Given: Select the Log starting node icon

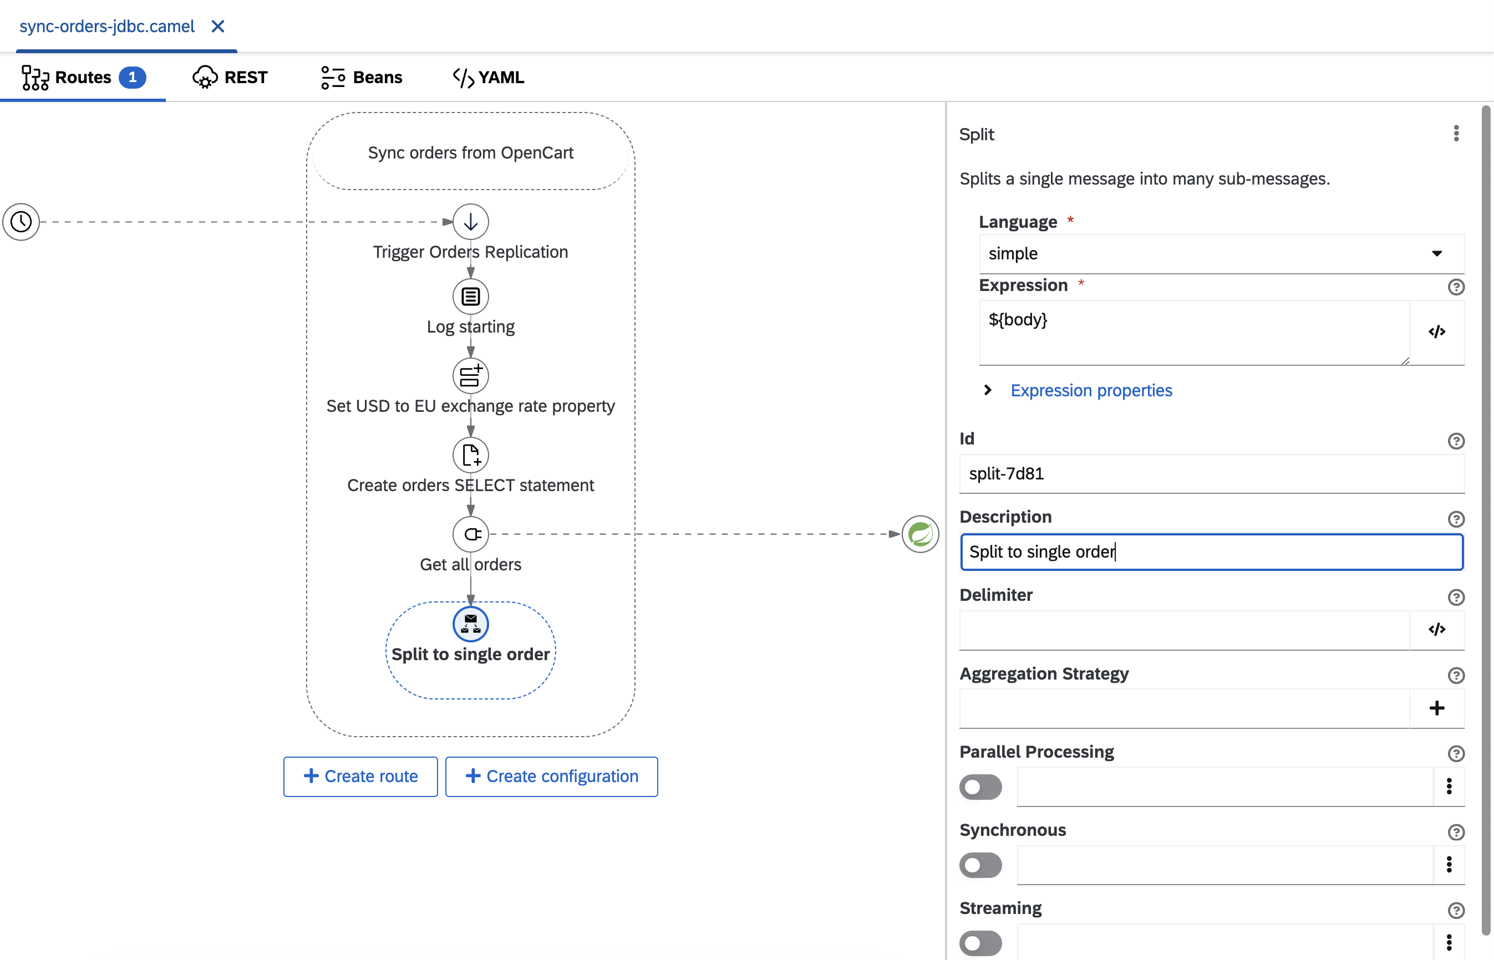Looking at the screenshot, I should click(470, 296).
